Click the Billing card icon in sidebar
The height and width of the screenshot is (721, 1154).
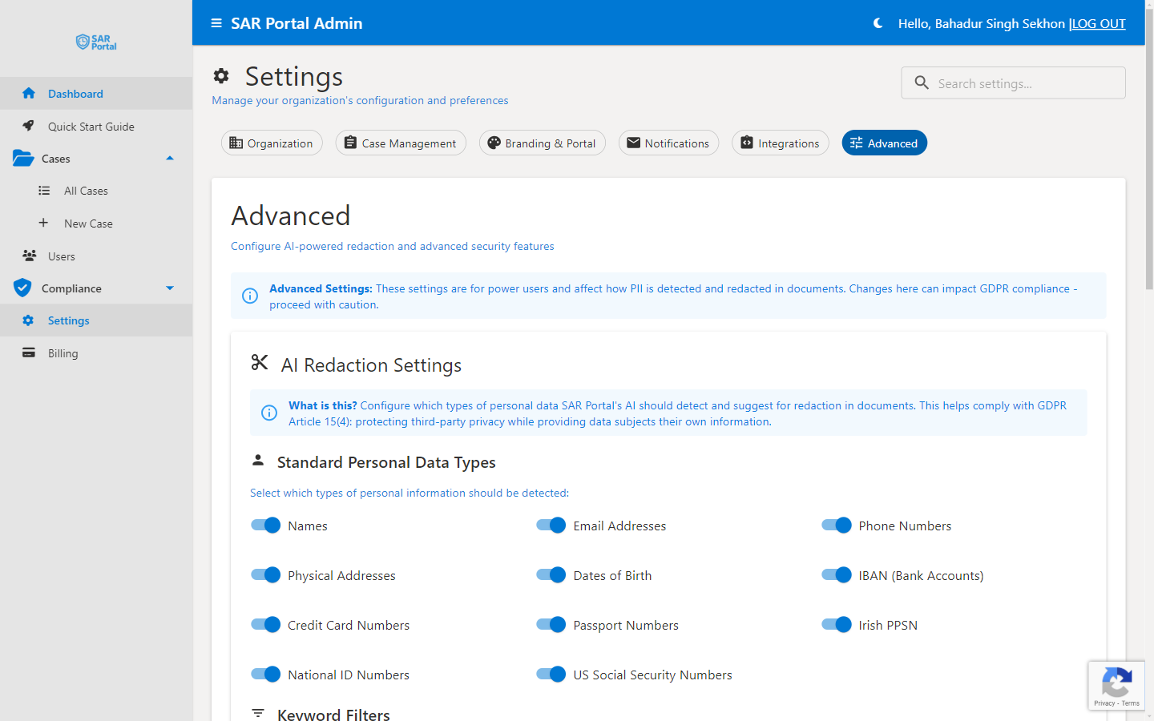(x=27, y=352)
